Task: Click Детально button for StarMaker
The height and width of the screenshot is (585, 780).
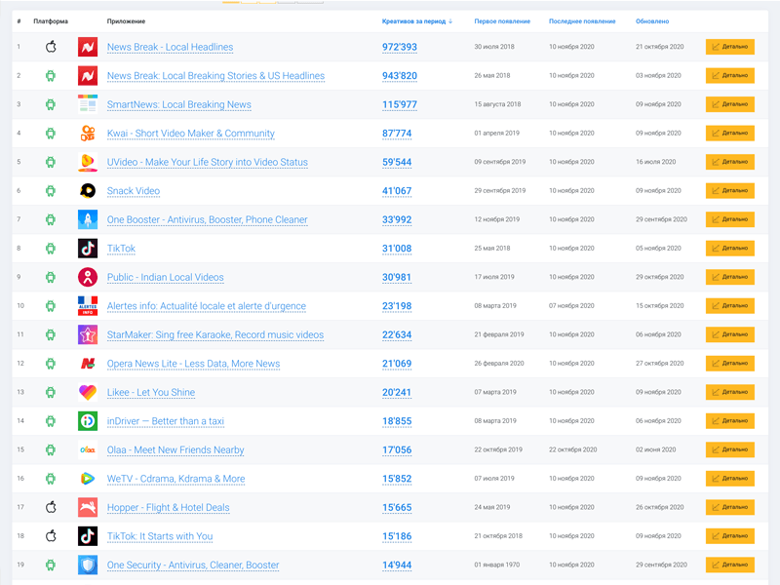Action: pyautogui.click(x=729, y=334)
